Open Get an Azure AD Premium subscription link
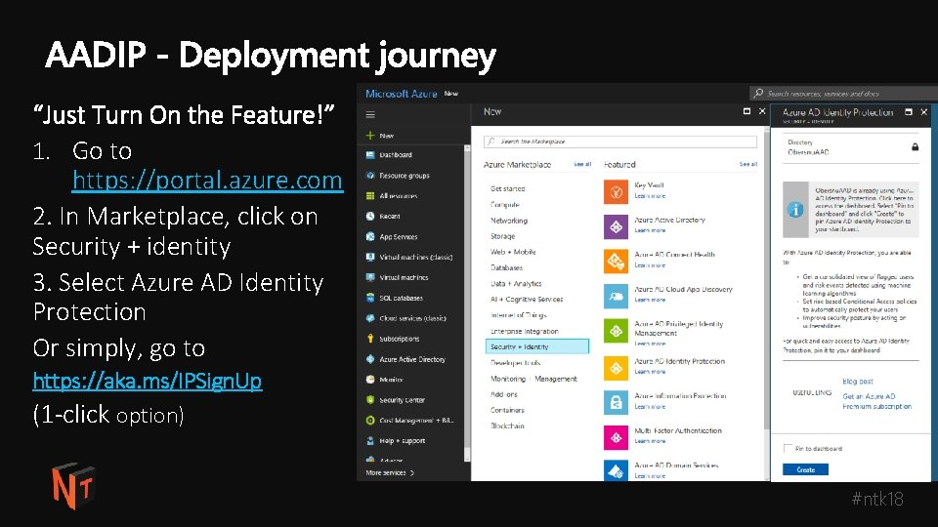 pyautogui.click(x=877, y=401)
